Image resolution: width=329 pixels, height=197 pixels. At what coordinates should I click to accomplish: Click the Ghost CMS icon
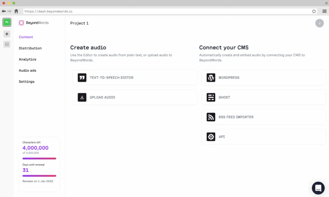[x=211, y=97]
